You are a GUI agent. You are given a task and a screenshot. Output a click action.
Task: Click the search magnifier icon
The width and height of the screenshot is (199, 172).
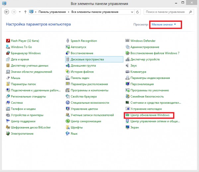pyautogui.click(x=190, y=12)
